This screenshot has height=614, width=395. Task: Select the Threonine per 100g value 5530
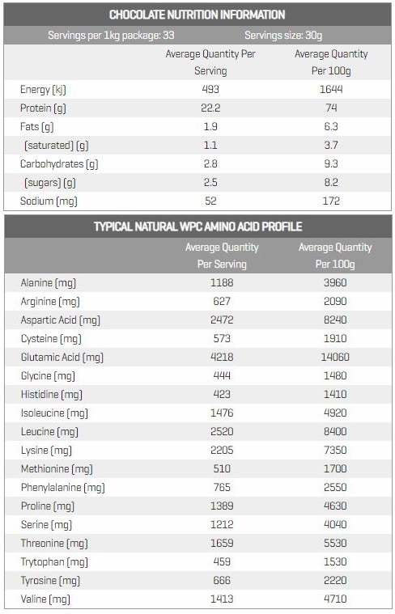click(x=335, y=543)
